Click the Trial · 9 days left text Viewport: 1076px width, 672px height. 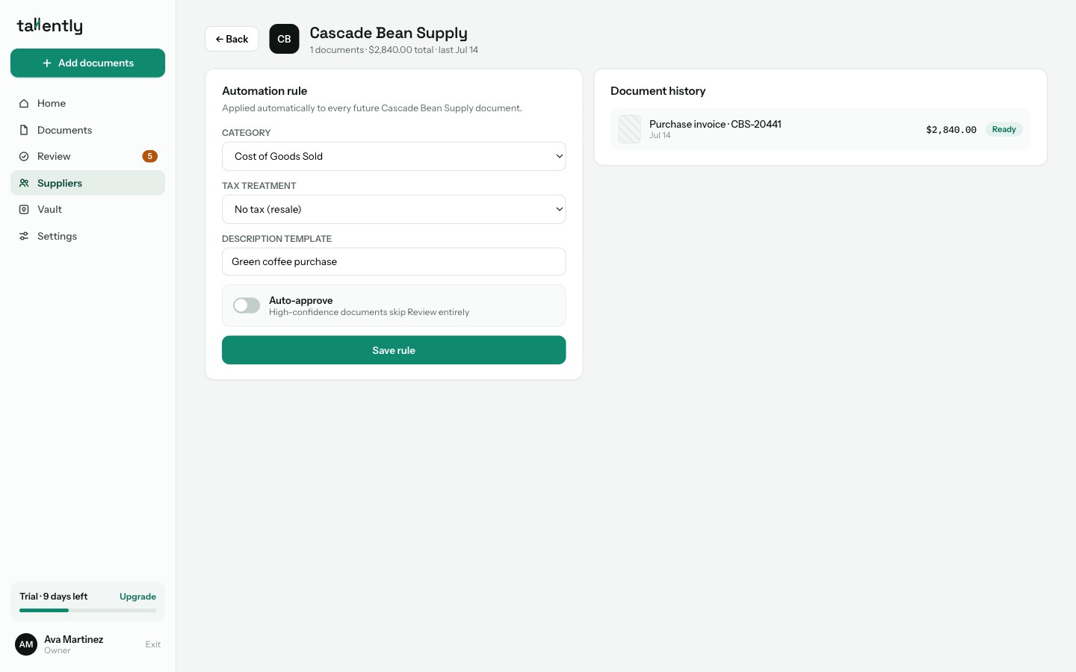54,597
